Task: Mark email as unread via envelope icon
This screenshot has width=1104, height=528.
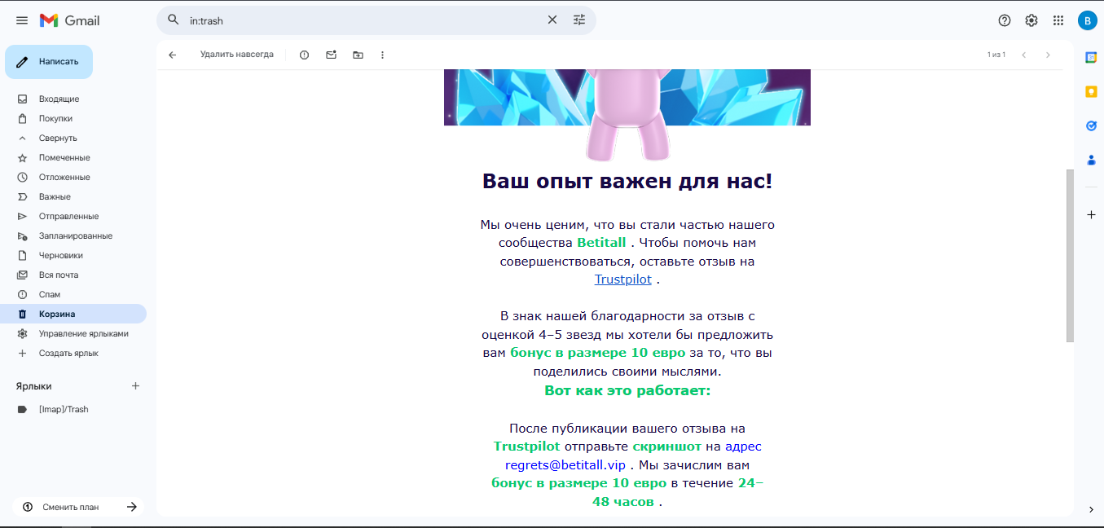Action: (x=331, y=55)
